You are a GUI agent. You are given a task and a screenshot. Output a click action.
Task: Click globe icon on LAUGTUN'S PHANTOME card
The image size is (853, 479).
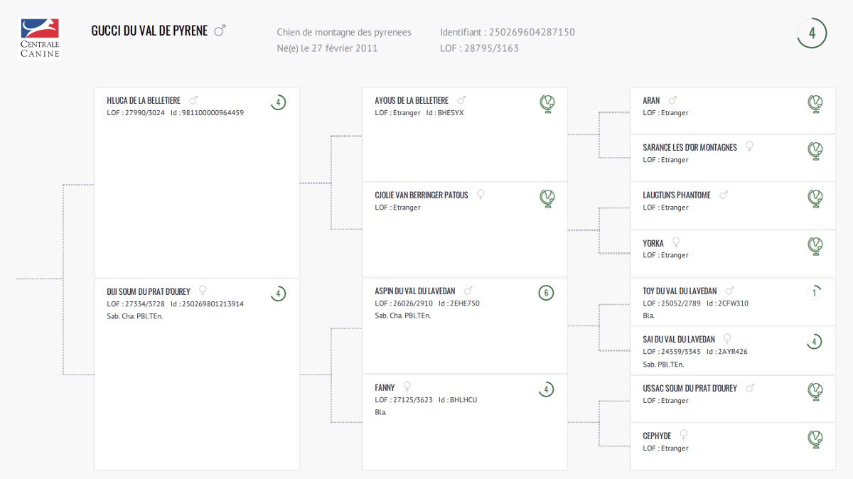pos(815,198)
